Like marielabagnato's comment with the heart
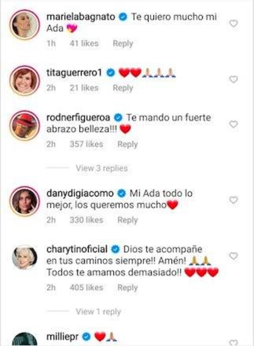Screen dimensions: 254x346 pyautogui.click(x=233, y=24)
